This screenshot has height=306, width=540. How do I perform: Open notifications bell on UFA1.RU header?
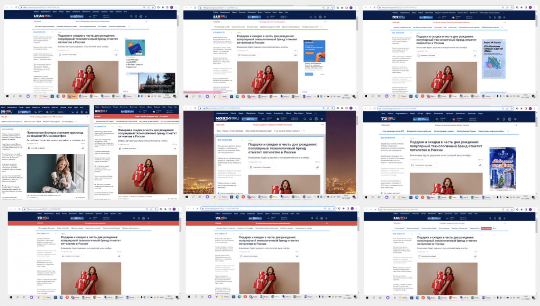click(135, 17)
